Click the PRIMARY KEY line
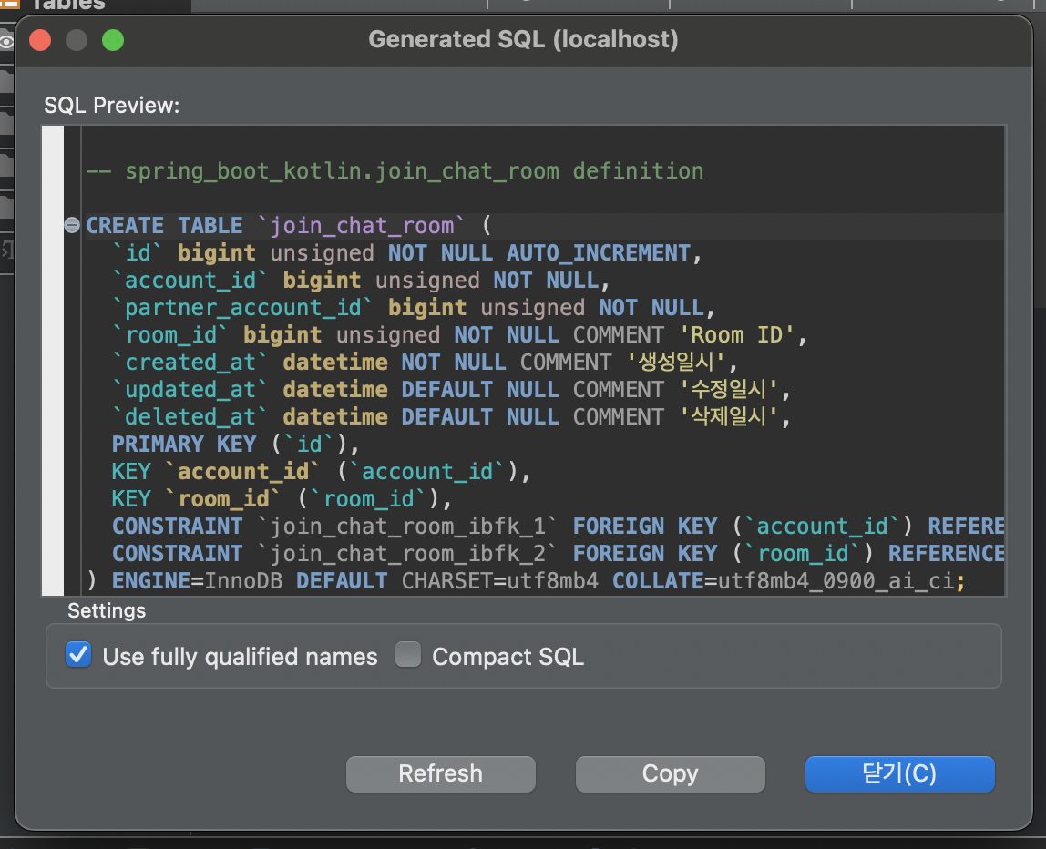Viewport: 1046px width, 849px height. [235, 445]
